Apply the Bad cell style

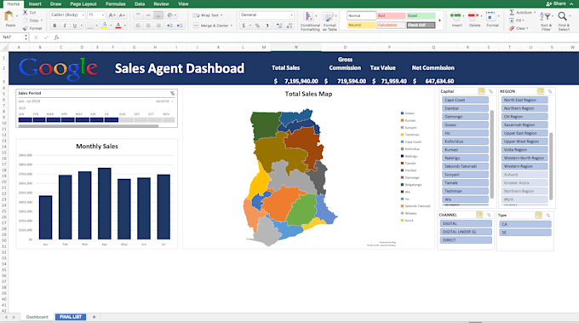click(391, 16)
